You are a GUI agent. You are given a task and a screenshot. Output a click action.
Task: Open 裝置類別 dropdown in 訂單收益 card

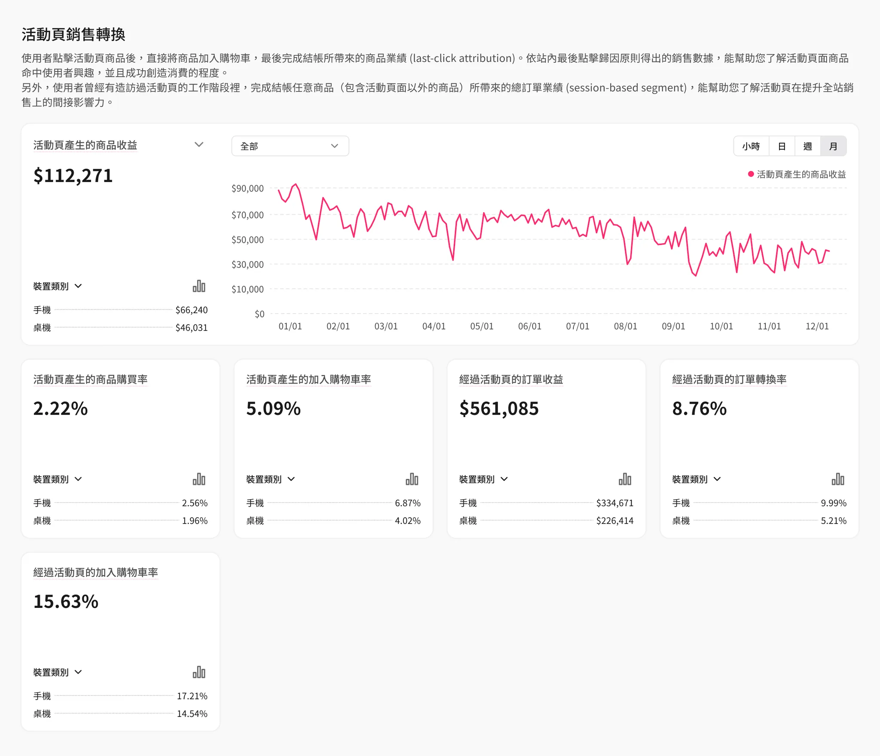click(x=483, y=479)
